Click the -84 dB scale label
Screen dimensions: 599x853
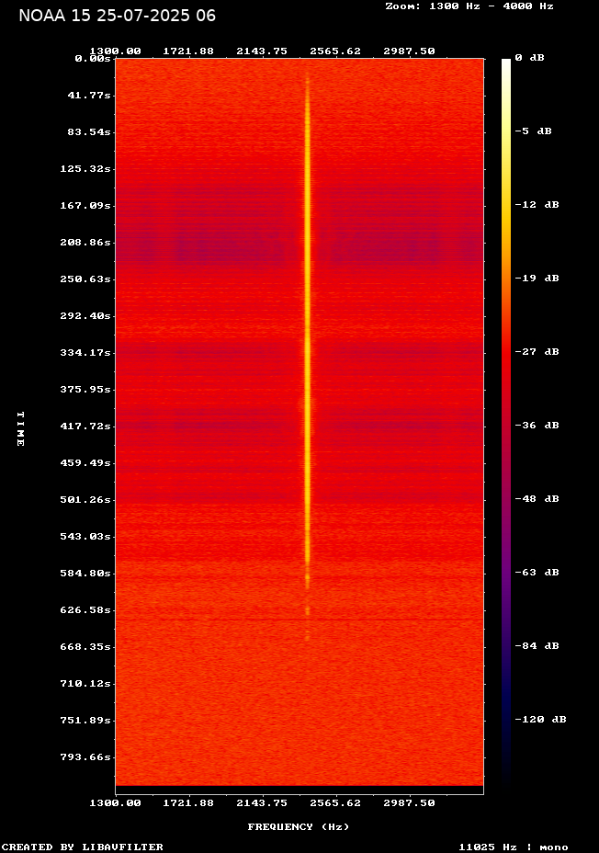537,646
